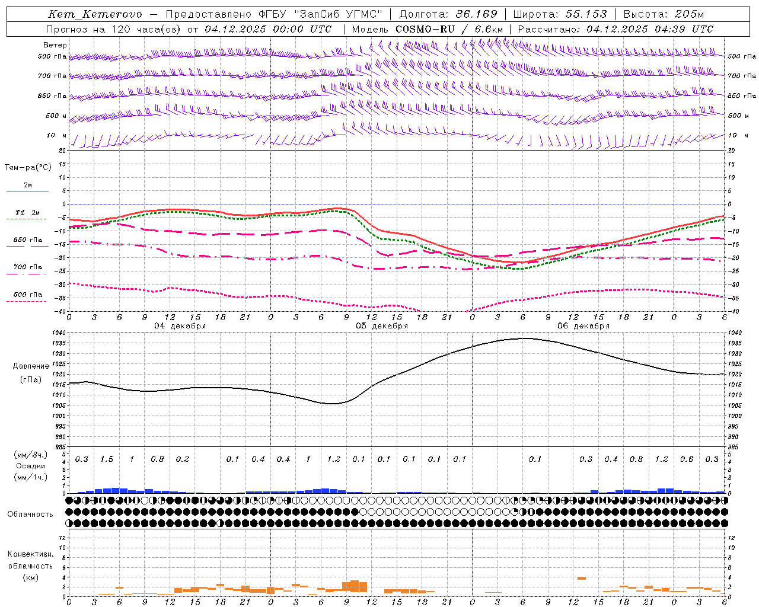Viewport: 759px width, 607px height.
Task: Click the "Облачность" label beside cloud circles
Action: tap(30, 514)
